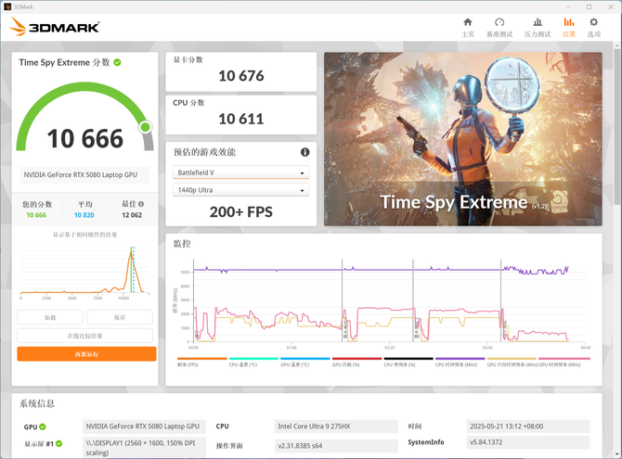Click the 200+ FPS estimate
Viewport: 622px width, 459px height.
click(240, 212)
